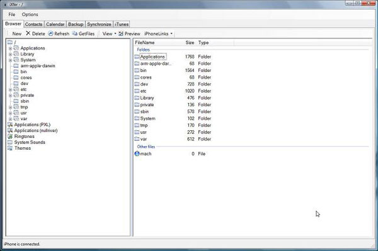
Task: Switch to the Calendar tab
Action: tap(55, 25)
